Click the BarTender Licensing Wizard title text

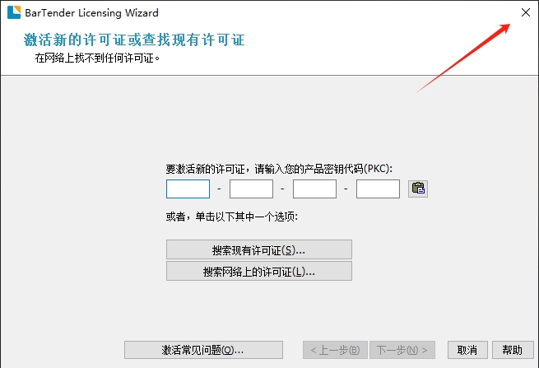(x=92, y=12)
